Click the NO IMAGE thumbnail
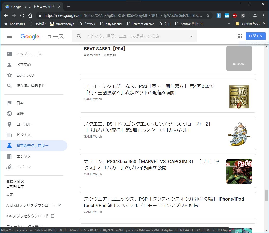The height and width of the screenshot is (233, 269). point(239,58)
